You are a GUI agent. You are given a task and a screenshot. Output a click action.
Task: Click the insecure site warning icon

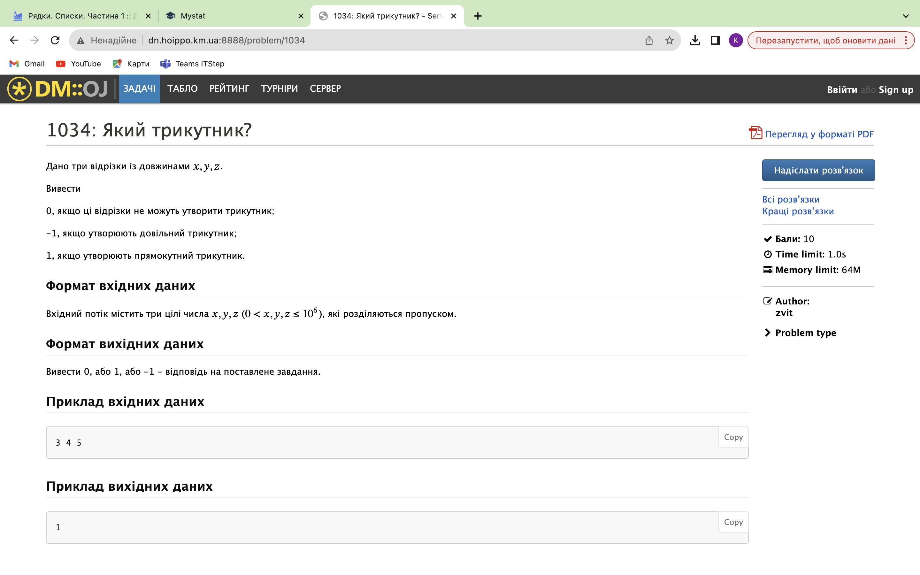(80, 40)
